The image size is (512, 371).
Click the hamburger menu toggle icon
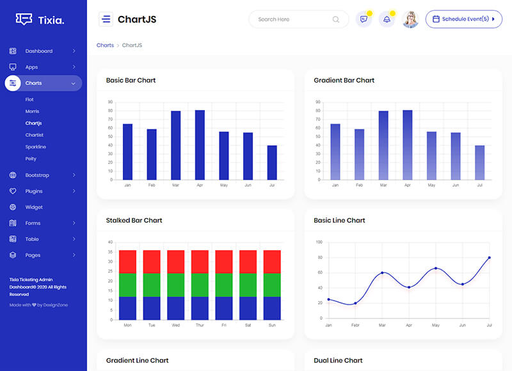click(x=106, y=19)
